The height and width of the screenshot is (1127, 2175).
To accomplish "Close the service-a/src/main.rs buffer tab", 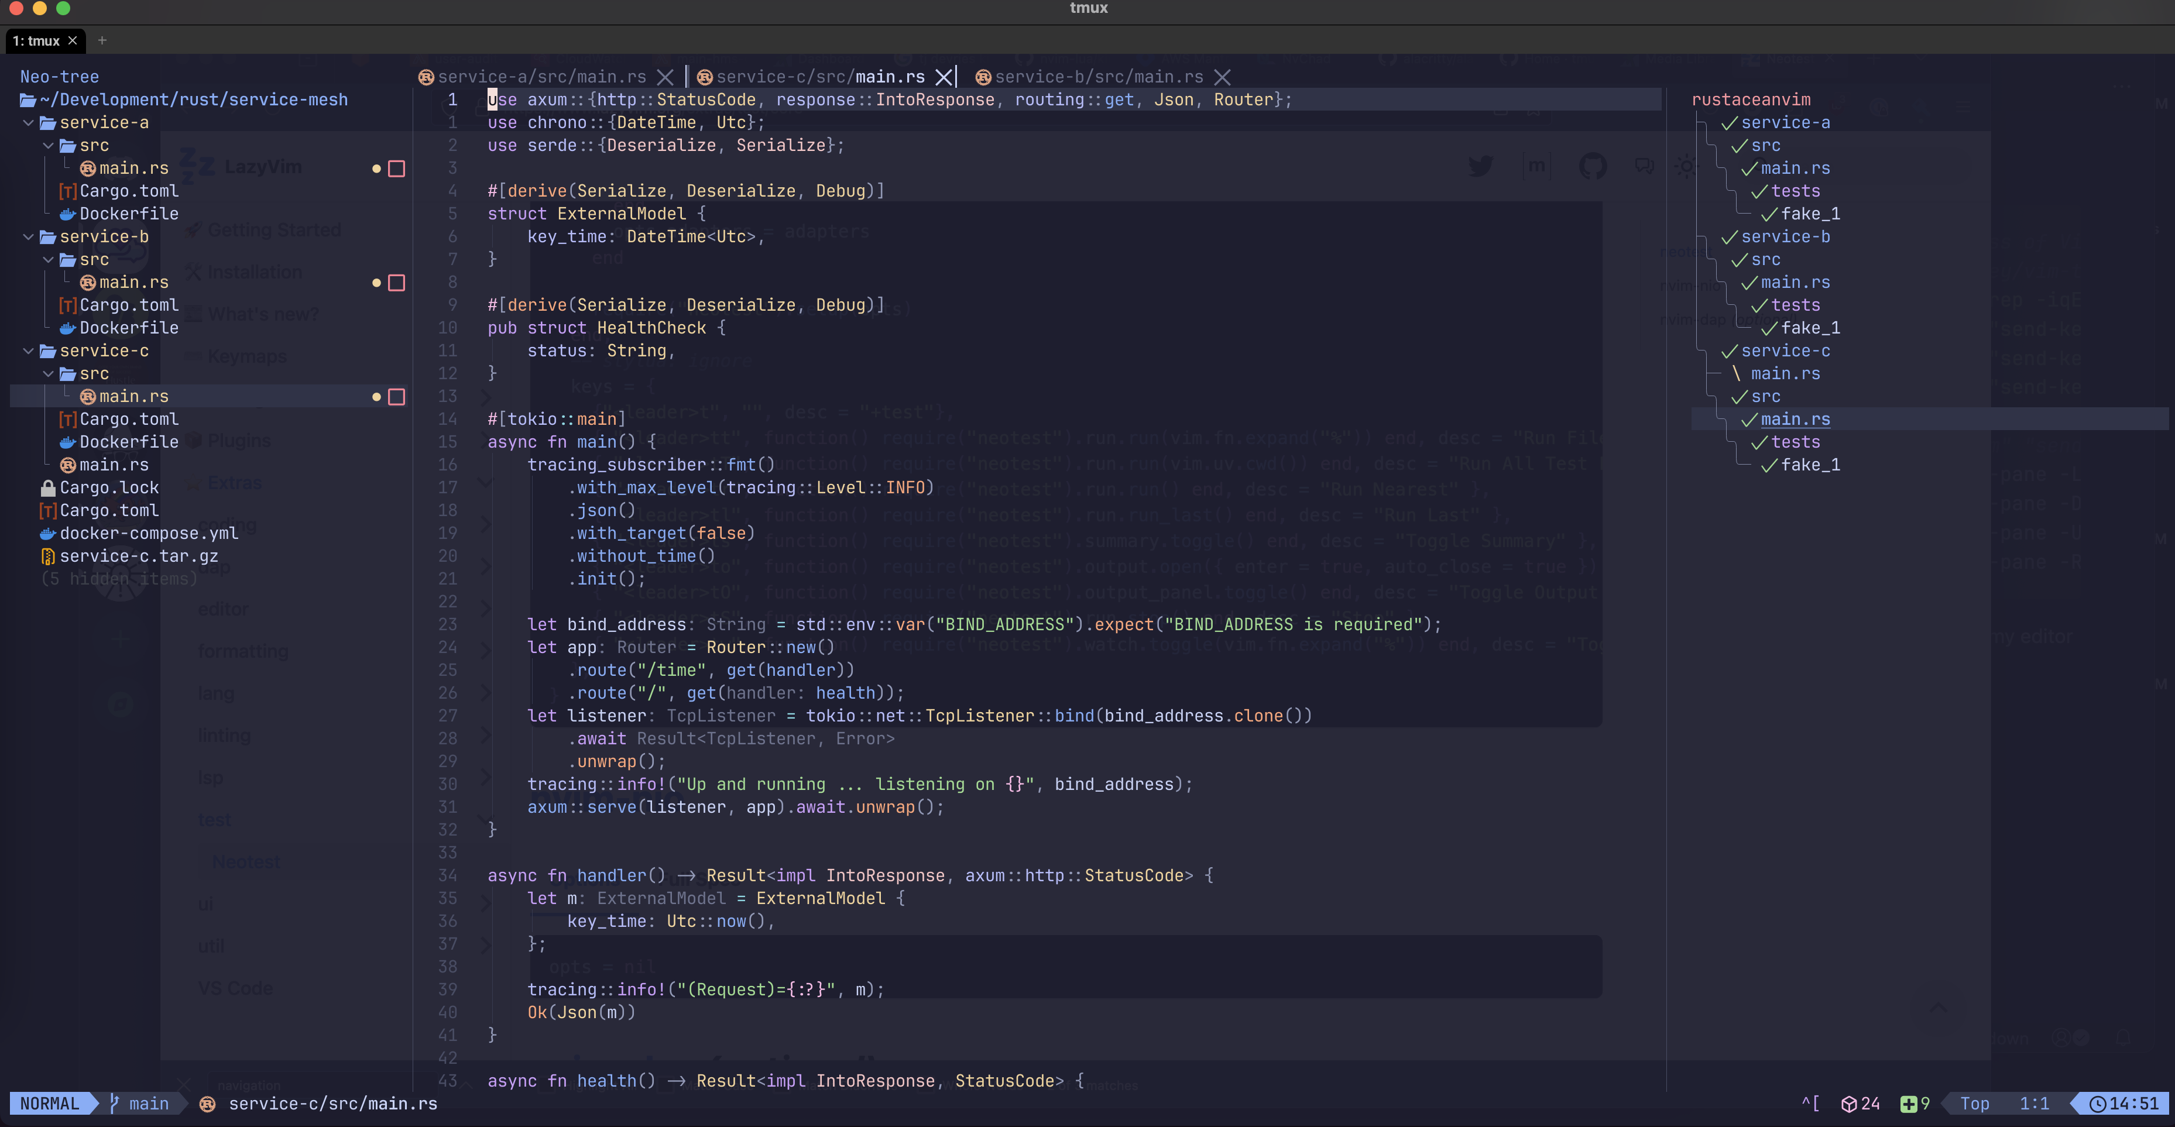I will (665, 77).
